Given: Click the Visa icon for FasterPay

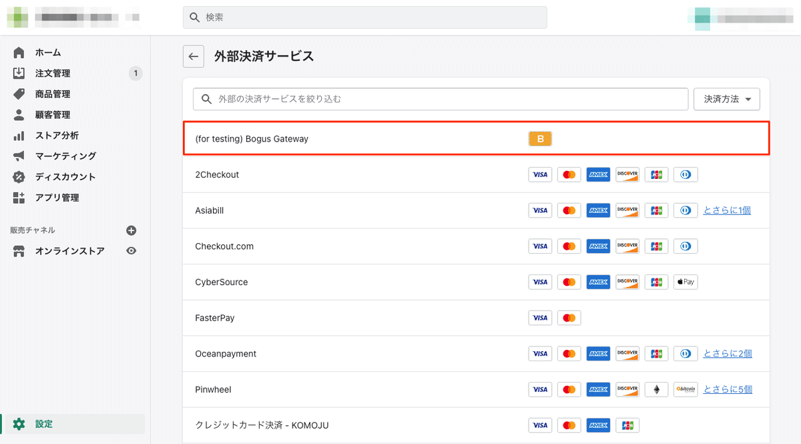Looking at the screenshot, I should tap(541, 318).
